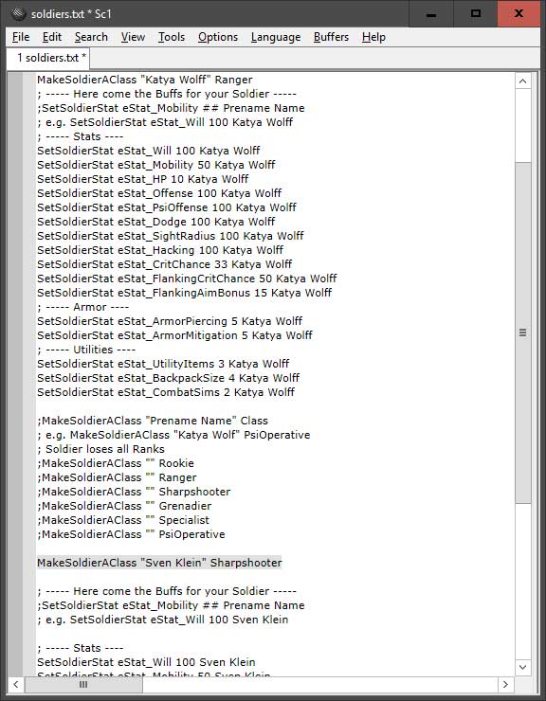Click the horizontal scrollbar right arrow
Screen dimensions: 546x701
coord(506,684)
